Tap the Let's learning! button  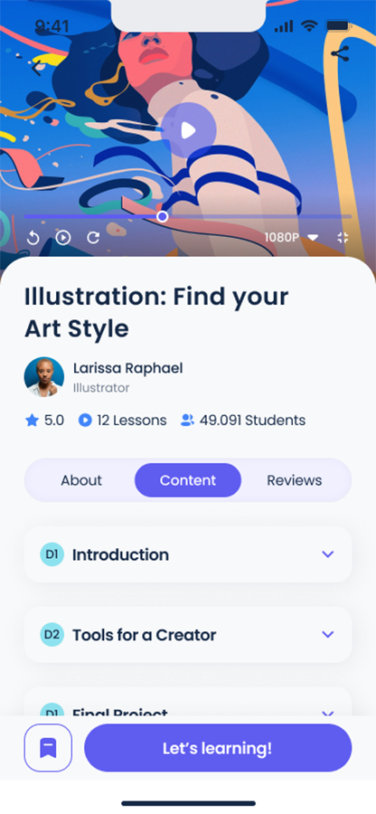pos(218,748)
